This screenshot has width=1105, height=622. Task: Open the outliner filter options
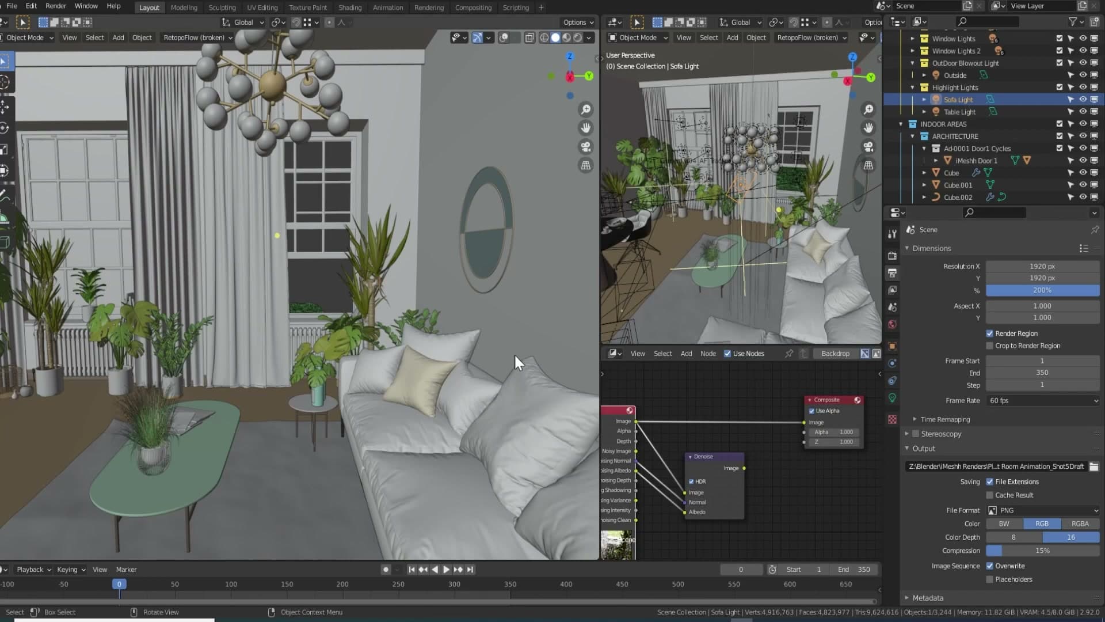(1076, 22)
